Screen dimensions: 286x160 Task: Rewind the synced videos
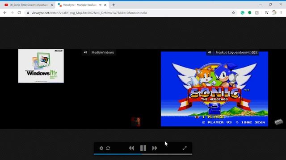point(131,148)
